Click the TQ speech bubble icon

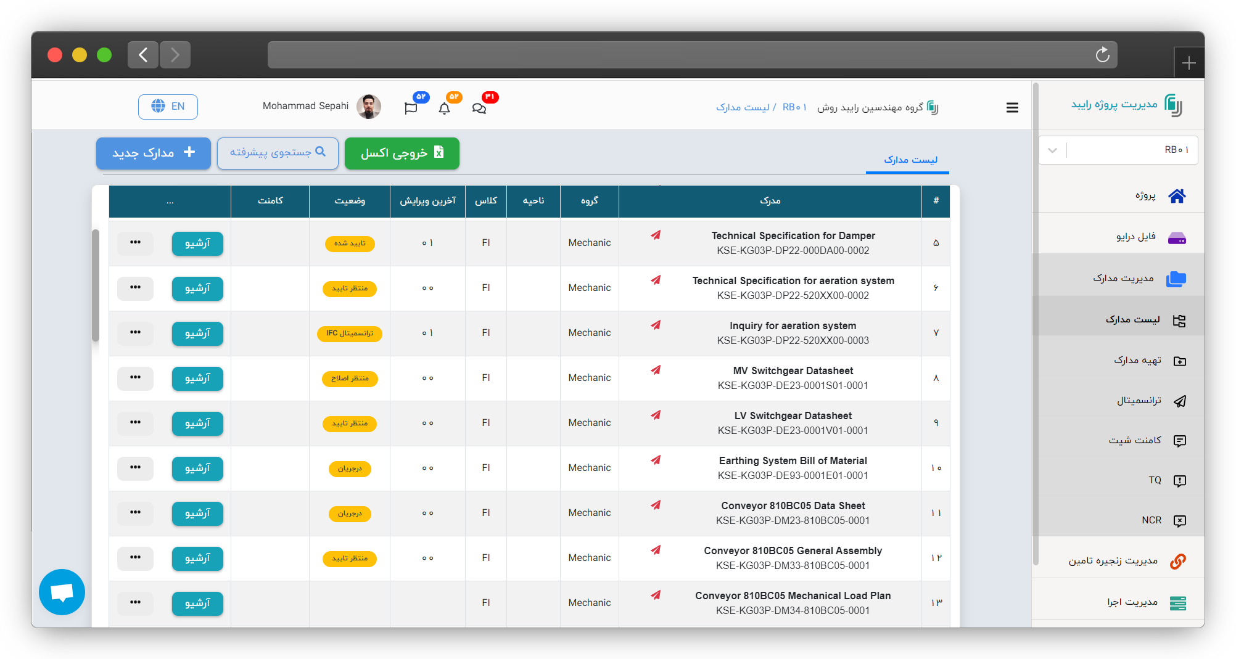[1179, 481]
